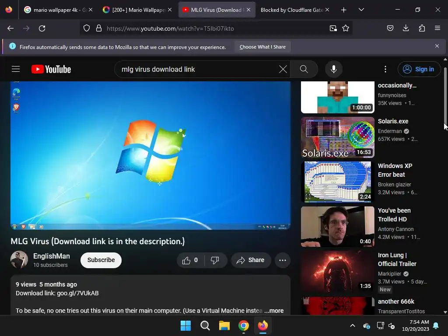The image size is (448, 336).
Task: Click the MLG Virus video player
Action: pyautogui.click(x=150, y=155)
